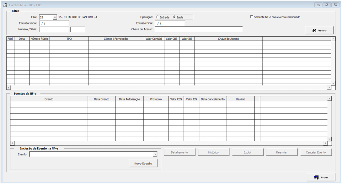Click the restore window button
Image resolution: width=342 pixels, height=184 pixels.
pyautogui.click(x=327, y=5)
